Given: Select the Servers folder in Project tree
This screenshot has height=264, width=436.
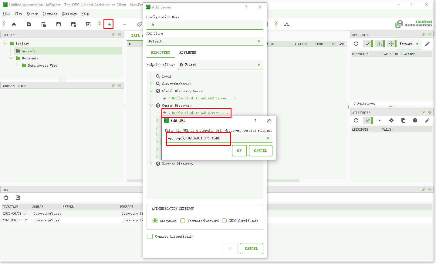Looking at the screenshot, I should 28,51.
